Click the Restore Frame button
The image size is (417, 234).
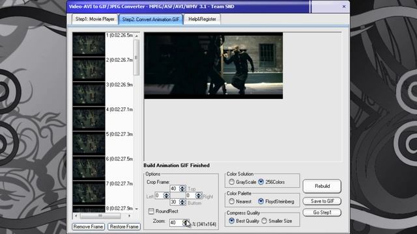124,227
